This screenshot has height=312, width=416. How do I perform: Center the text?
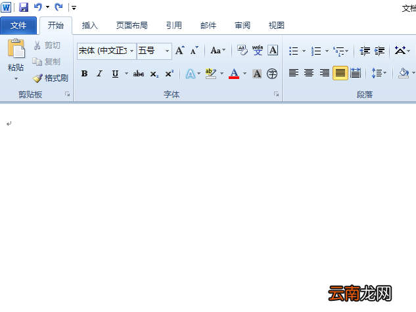tap(309, 73)
